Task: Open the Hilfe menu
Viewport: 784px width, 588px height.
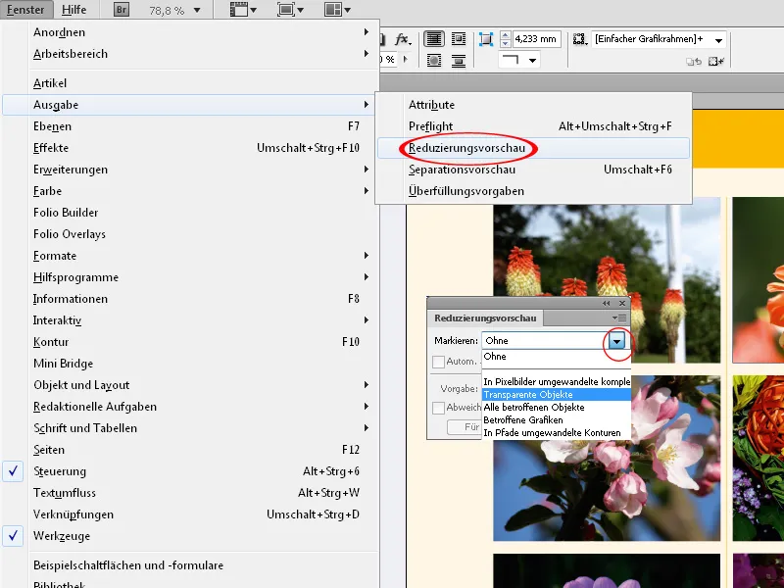Action: click(74, 10)
